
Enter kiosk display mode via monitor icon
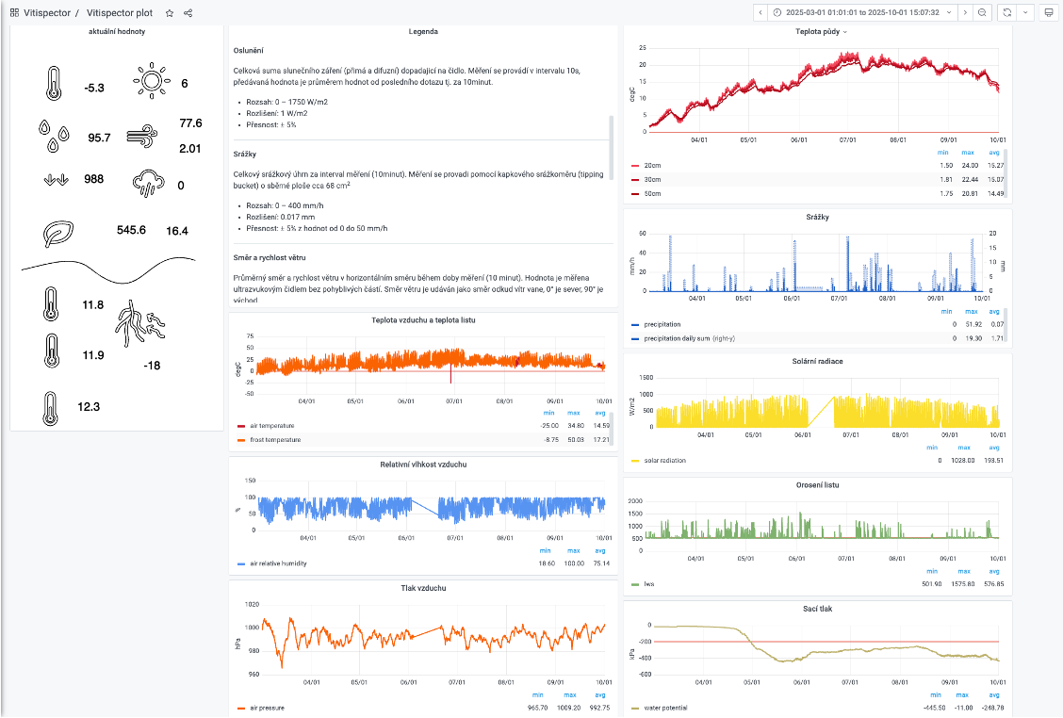coord(1049,12)
